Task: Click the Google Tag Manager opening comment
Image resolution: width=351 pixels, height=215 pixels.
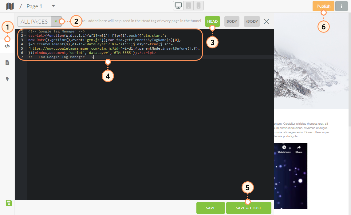Action: pyautogui.click(x=57, y=32)
